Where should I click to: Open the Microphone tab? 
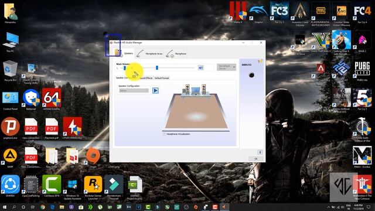pyautogui.click(x=176, y=53)
